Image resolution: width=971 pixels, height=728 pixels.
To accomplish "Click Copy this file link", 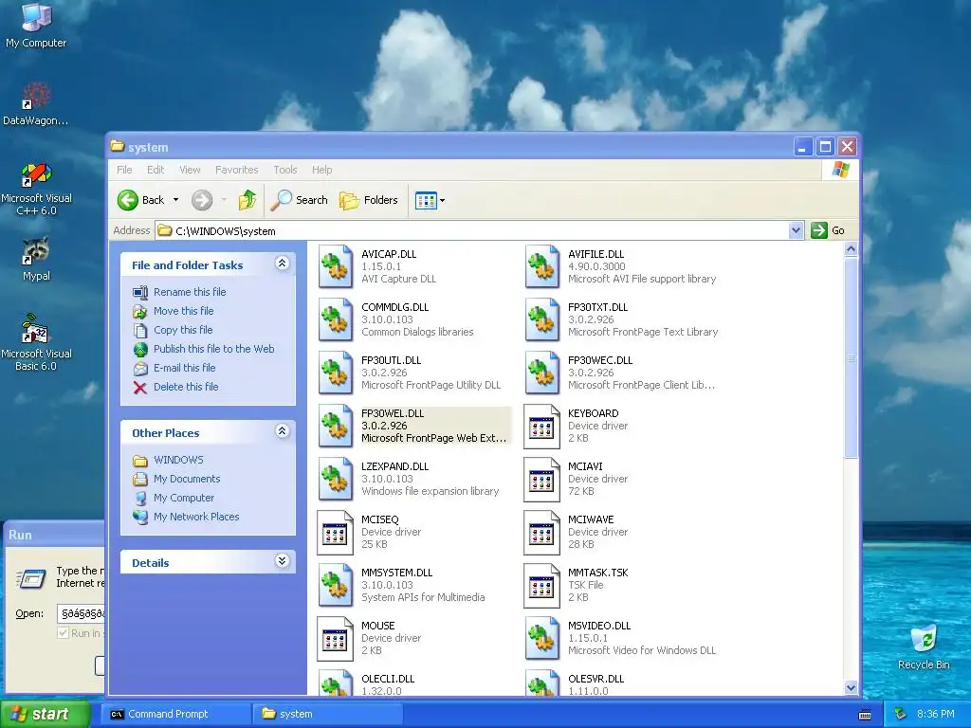I will point(183,330).
